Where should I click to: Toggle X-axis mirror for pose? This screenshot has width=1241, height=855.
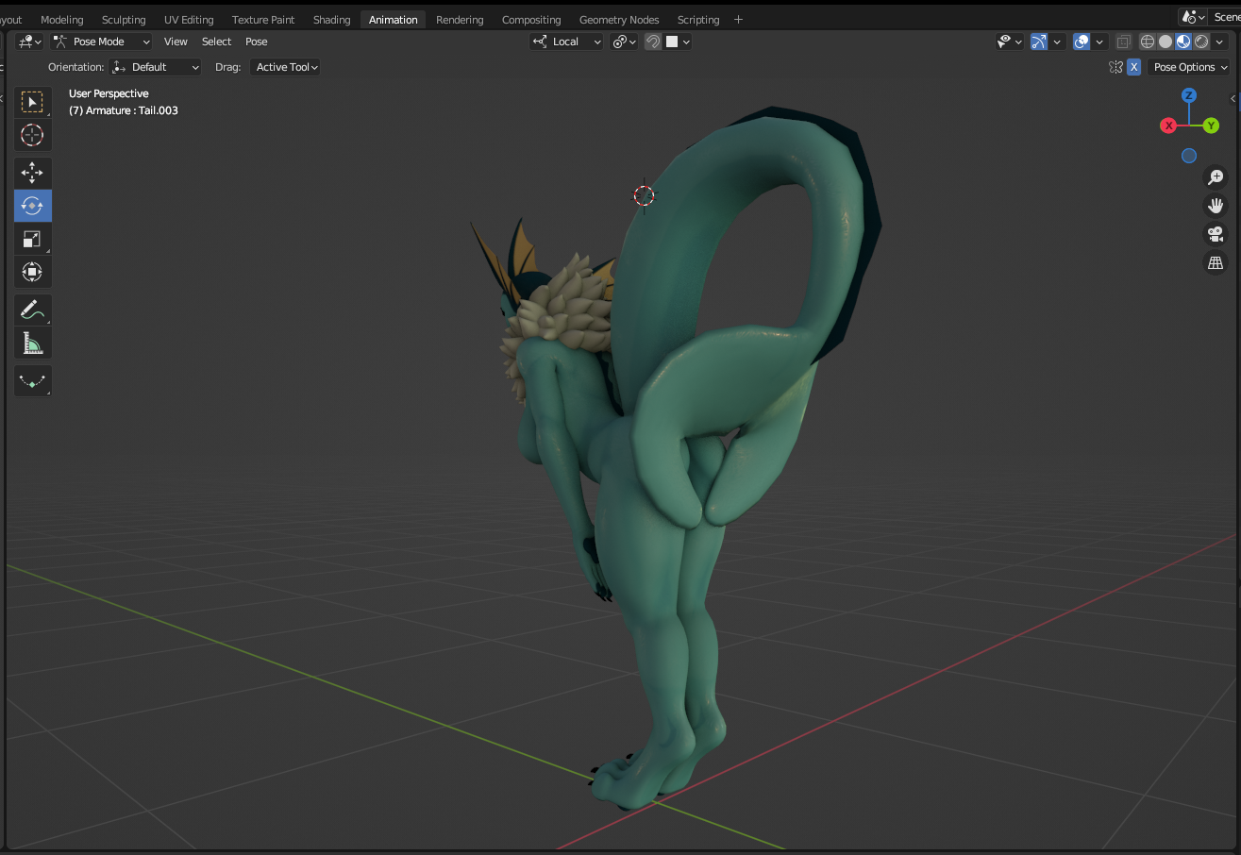[1133, 67]
